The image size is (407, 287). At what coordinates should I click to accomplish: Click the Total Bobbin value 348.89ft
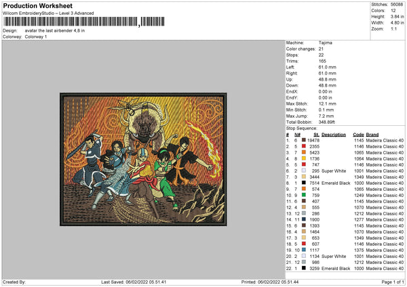click(327, 122)
